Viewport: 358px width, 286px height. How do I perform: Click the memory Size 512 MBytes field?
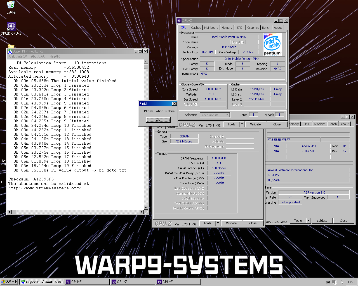tap(184, 141)
